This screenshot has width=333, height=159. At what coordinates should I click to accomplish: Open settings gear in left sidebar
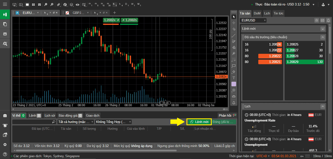point(5,145)
